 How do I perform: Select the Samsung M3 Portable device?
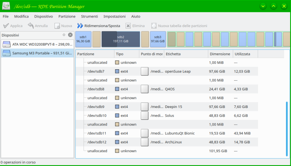[37, 53]
